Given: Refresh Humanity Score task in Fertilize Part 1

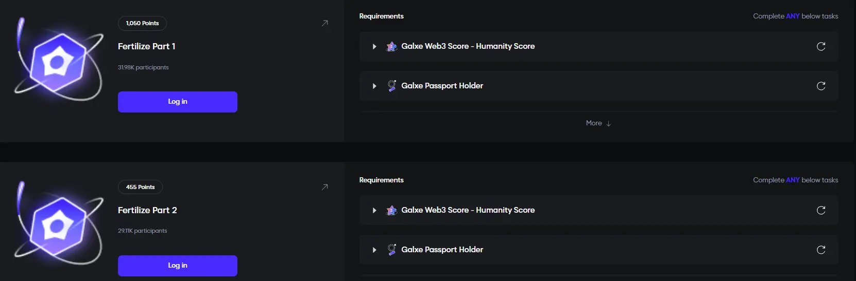Looking at the screenshot, I should (821, 46).
